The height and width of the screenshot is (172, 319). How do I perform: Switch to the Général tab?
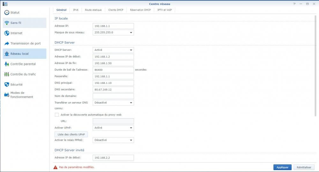point(62,10)
